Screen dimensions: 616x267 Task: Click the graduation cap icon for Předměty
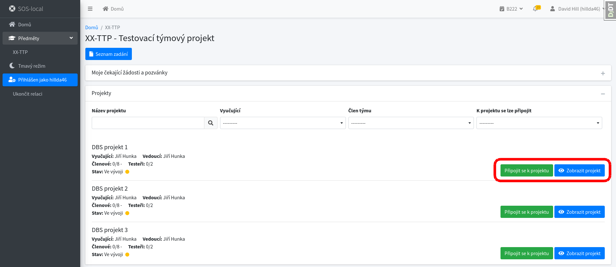[x=12, y=38]
